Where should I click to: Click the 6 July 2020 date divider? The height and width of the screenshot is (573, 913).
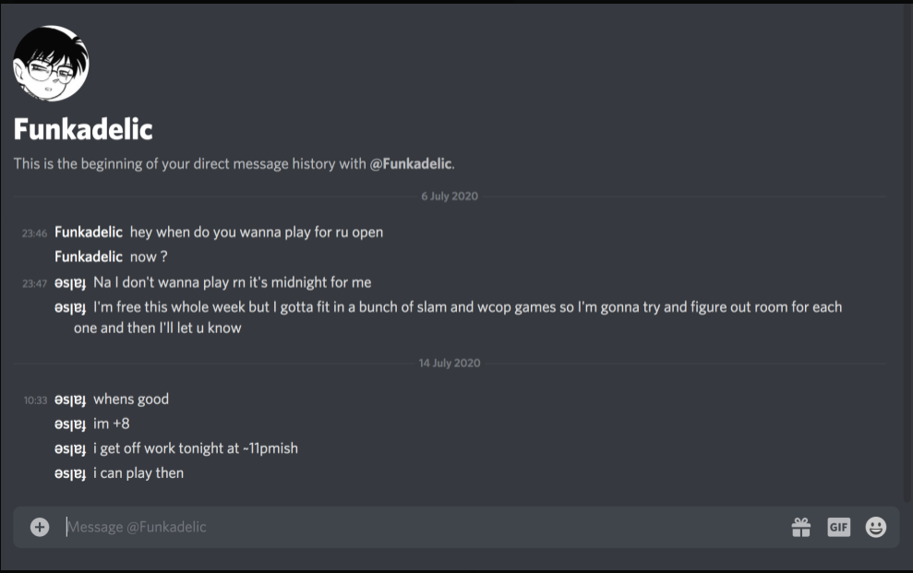pos(450,196)
